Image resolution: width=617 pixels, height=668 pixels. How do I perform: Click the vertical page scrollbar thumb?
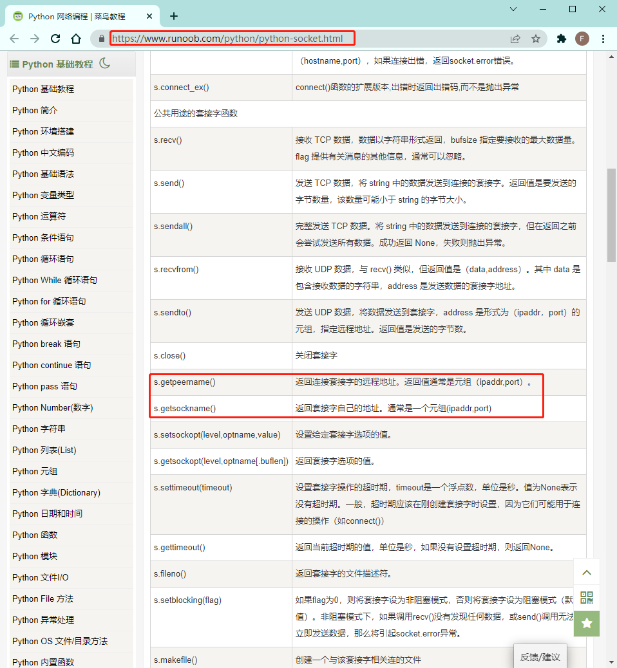(x=611, y=215)
